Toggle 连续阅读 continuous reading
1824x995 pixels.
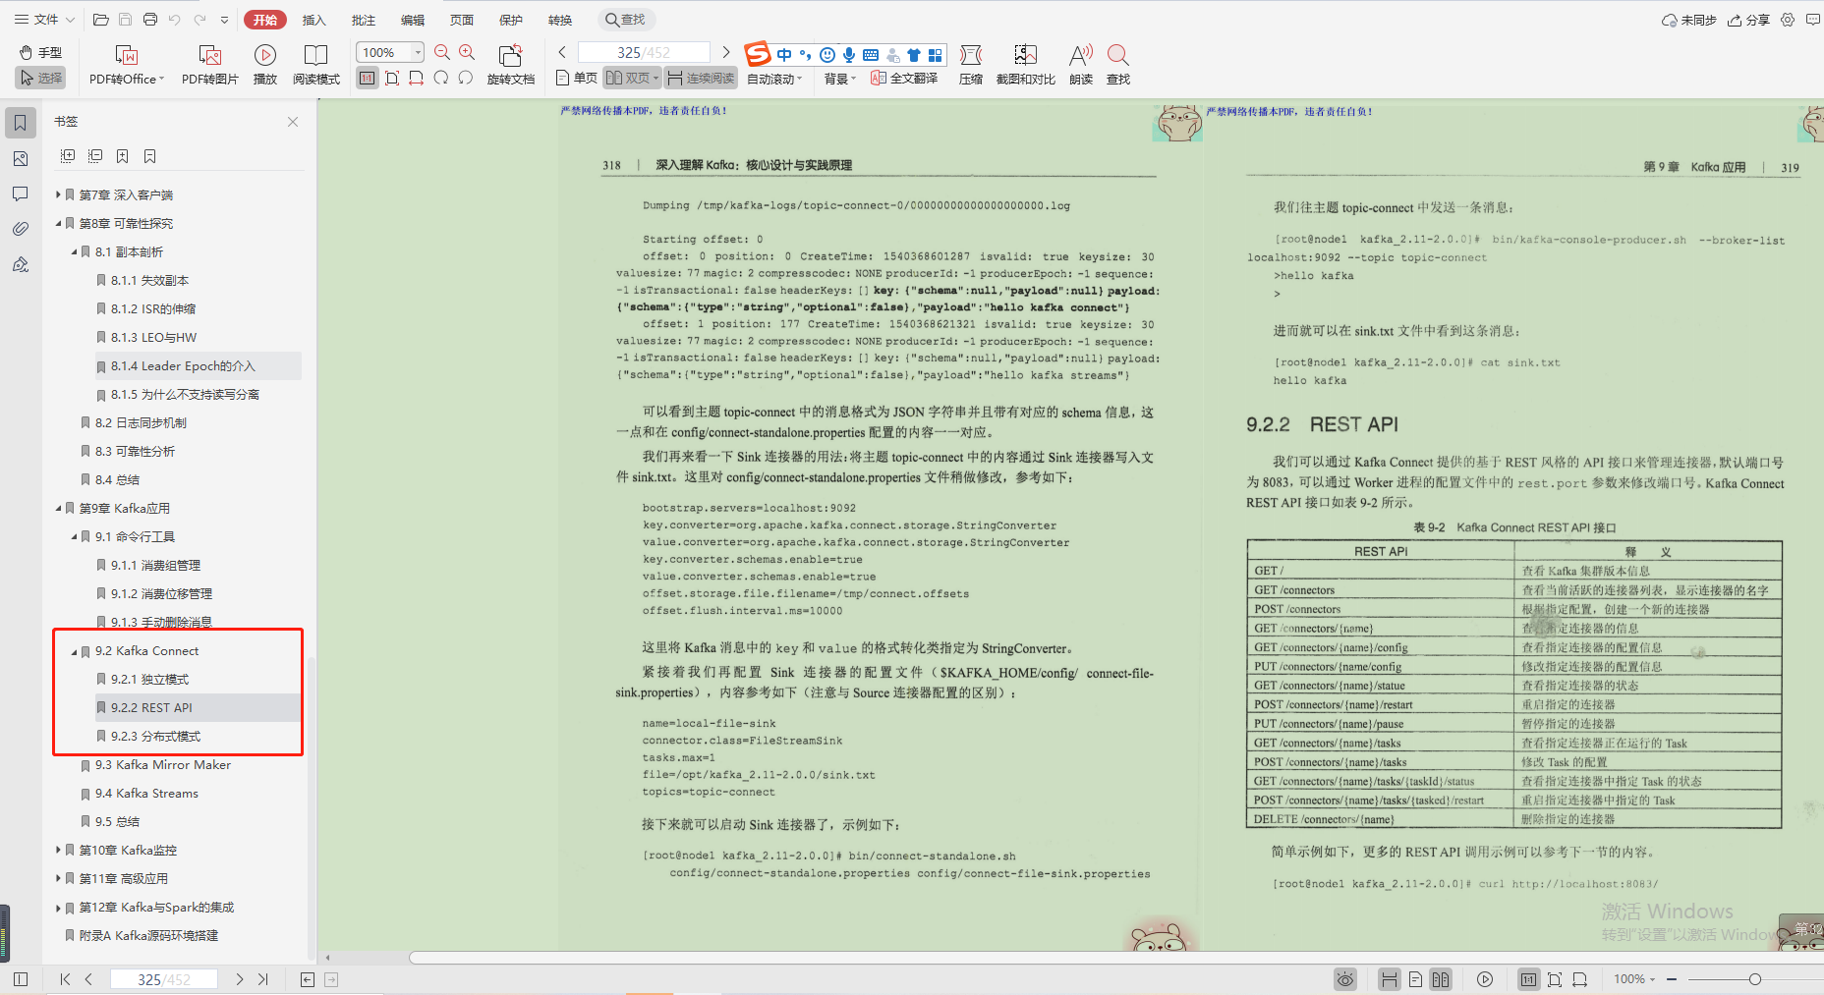coord(701,78)
